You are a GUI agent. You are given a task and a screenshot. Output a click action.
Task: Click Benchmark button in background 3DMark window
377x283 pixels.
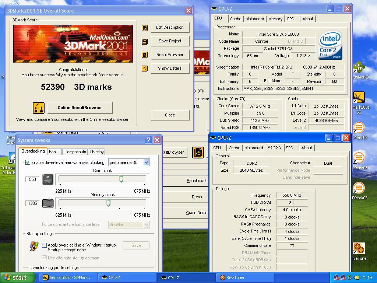tap(185, 181)
